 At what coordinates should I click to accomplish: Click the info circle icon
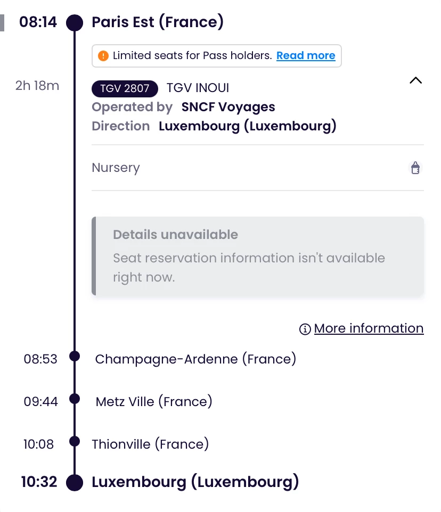tap(305, 329)
